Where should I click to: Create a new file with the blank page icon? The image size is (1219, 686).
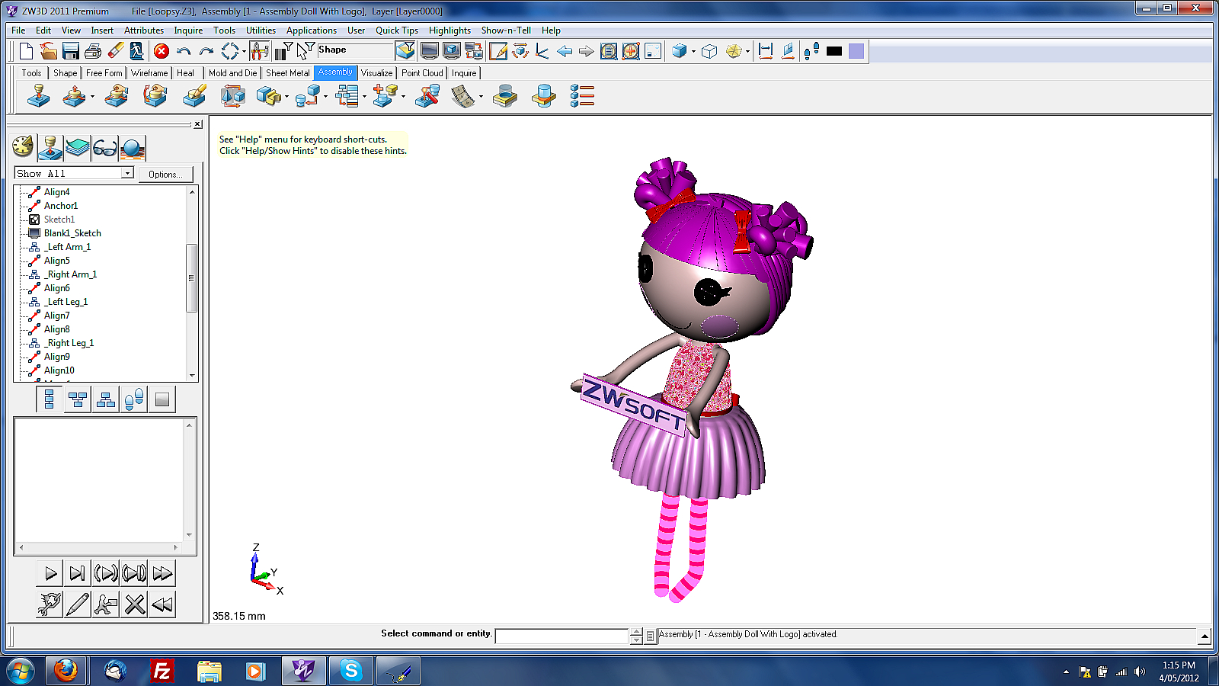point(26,51)
